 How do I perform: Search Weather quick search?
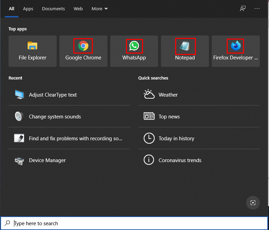tap(199, 95)
